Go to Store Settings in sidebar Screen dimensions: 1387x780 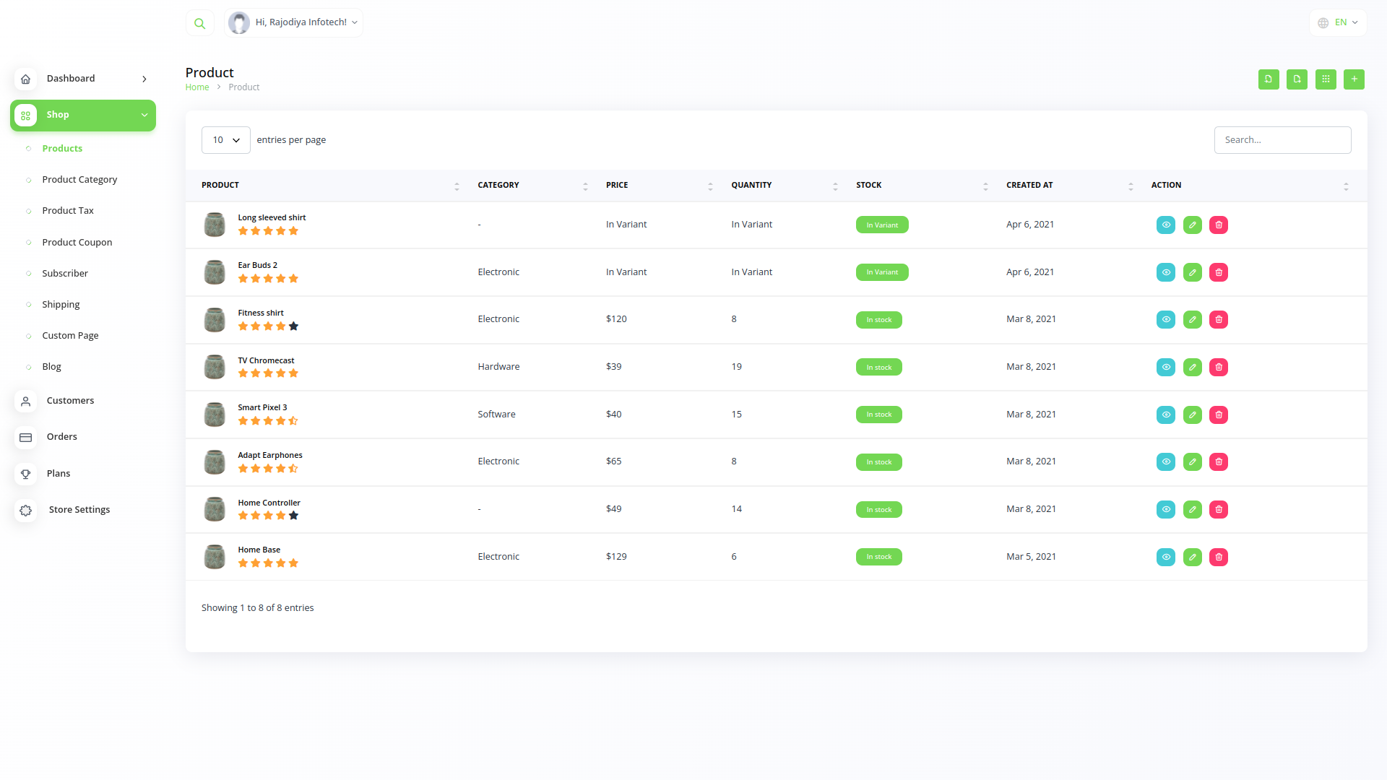[x=79, y=510]
